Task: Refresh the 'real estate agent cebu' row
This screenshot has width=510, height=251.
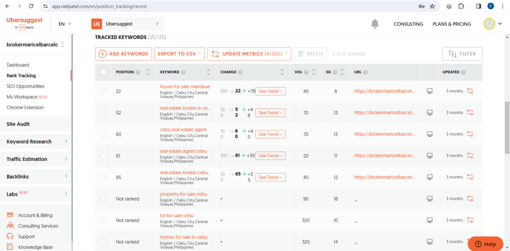Action: [470, 155]
